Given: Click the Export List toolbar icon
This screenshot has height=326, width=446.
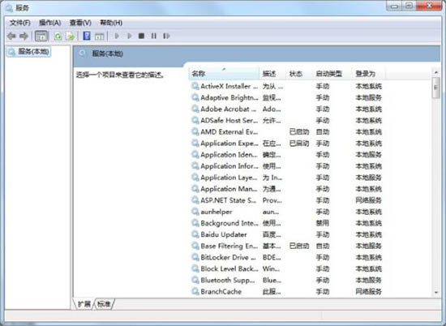Looking at the screenshot, I should click(x=70, y=36).
